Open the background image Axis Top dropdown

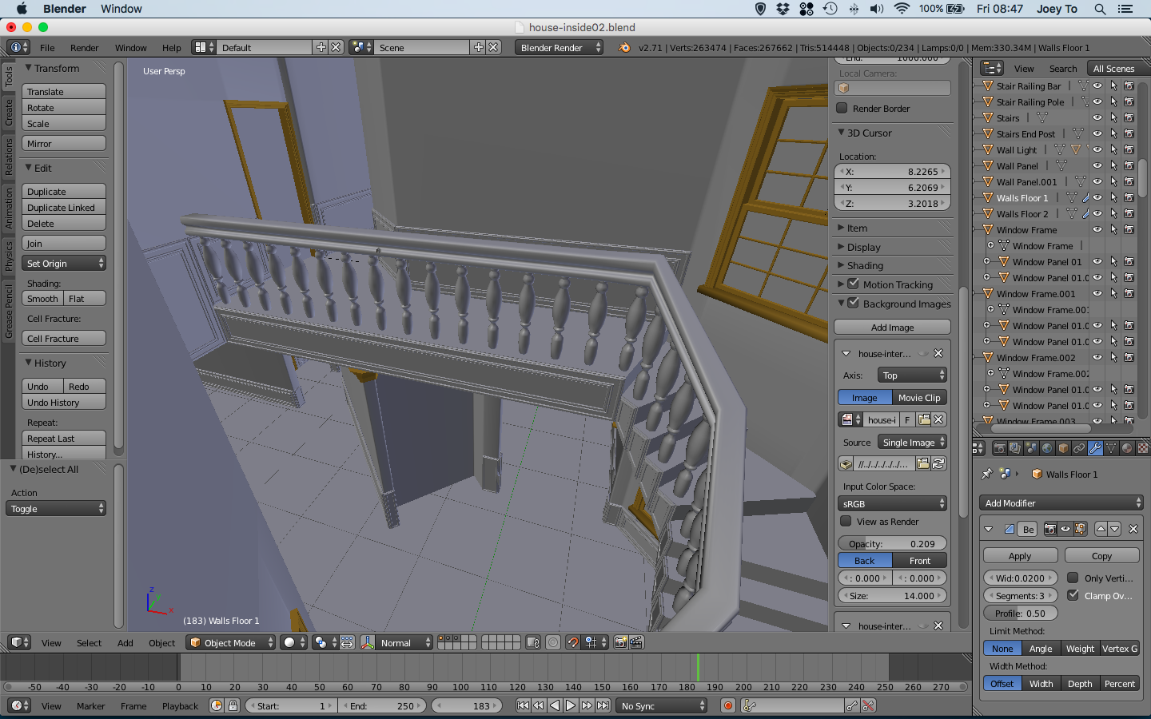click(x=912, y=375)
